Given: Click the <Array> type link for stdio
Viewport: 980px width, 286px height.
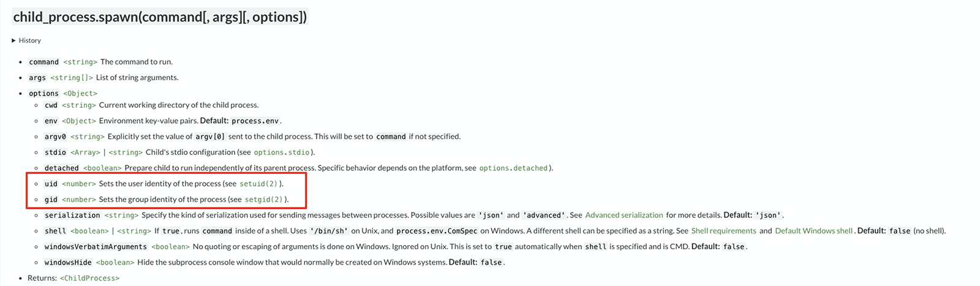Looking at the screenshot, I should [85, 152].
